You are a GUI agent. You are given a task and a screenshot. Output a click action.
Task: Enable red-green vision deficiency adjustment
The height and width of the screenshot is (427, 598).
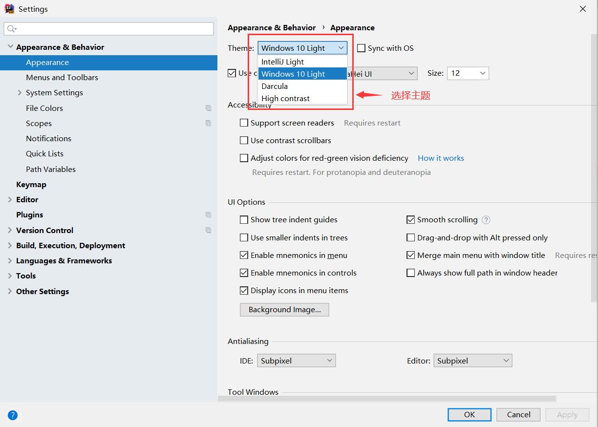click(x=244, y=158)
